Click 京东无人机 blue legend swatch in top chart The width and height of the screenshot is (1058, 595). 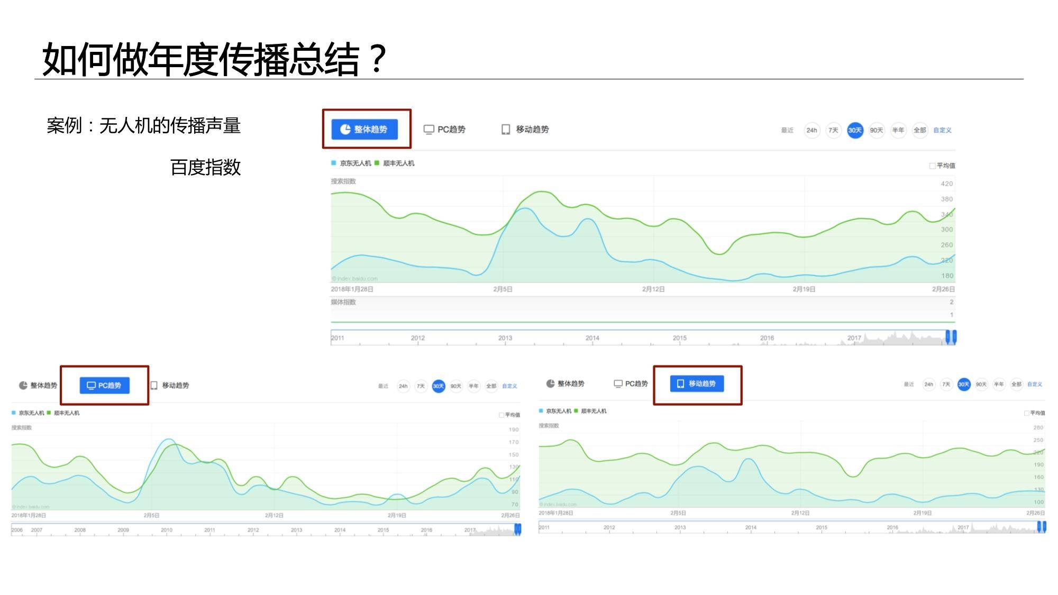click(x=334, y=163)
